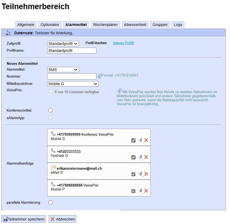The height and width of the screenshot is (224, 230).
Task: Edit the +41223333333 Festnetz G entry
Action: click(140, 157)
